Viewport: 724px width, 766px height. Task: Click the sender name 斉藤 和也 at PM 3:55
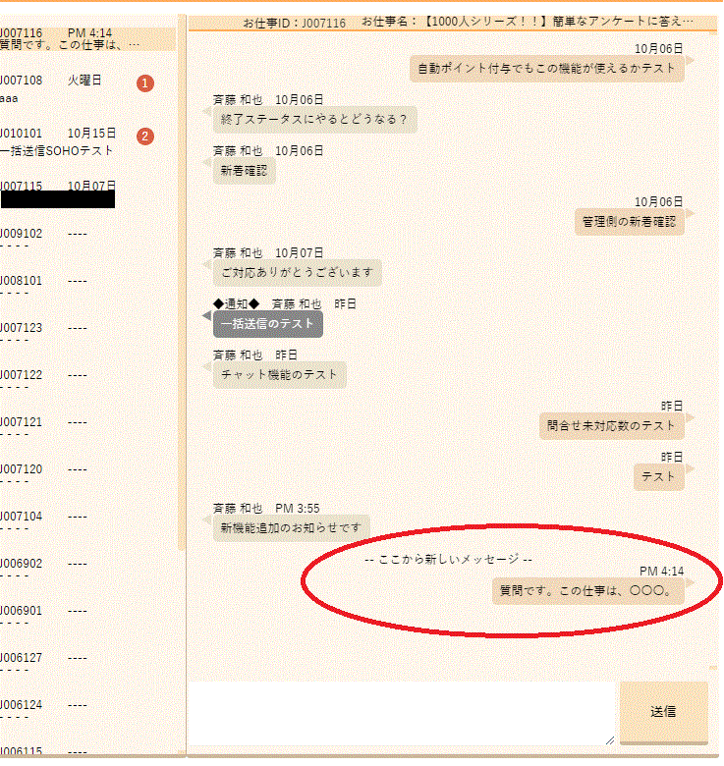click(238, 509)
